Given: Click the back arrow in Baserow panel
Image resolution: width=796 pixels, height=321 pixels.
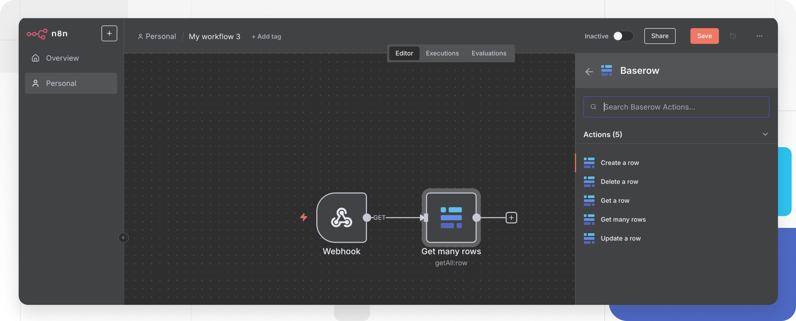Looking at the screenshot, I should (x=589, y=71).
